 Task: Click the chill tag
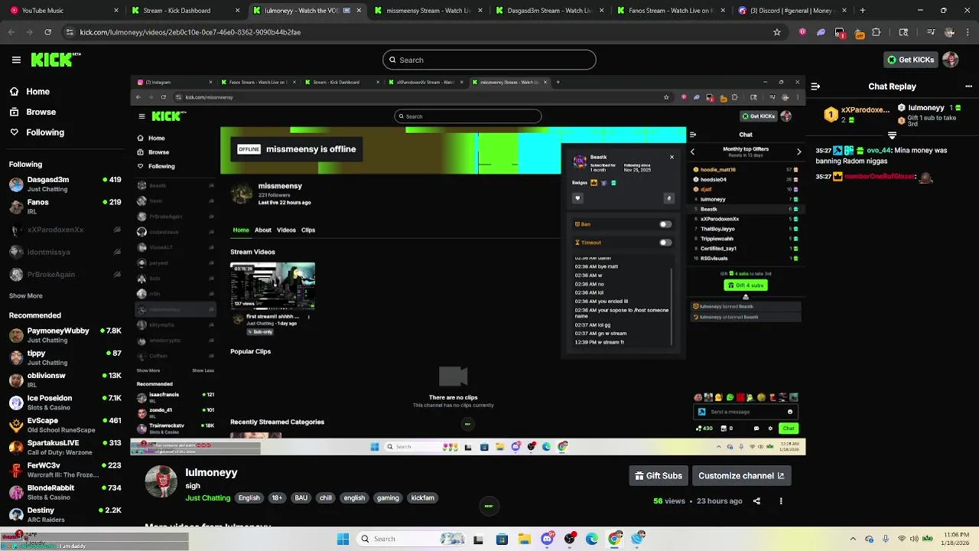pyautogui.click(x=326, y=498)
